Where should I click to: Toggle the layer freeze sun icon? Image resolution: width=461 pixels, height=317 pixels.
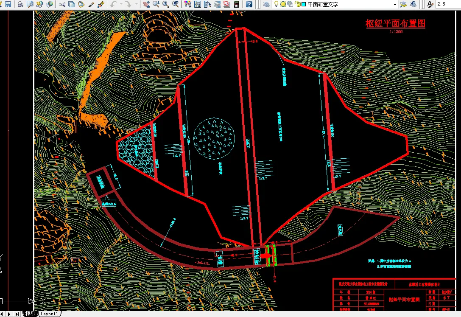pyautogui.click(x=283, y=4)
